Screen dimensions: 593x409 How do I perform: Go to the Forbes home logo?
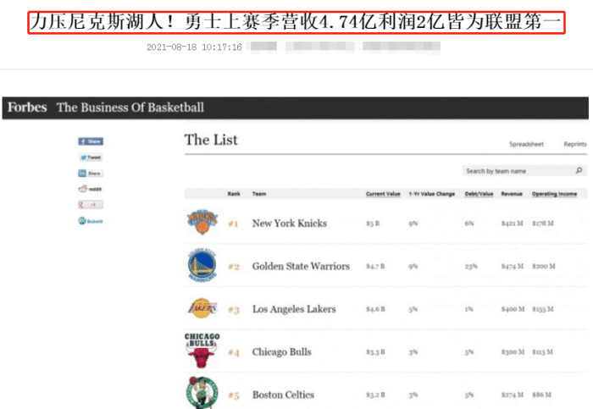27,108
